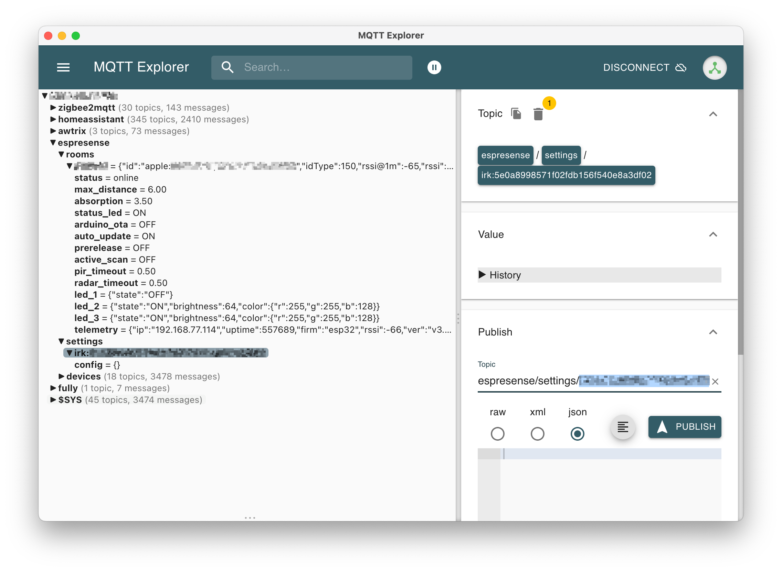
Task: Select the raw payload format
Action: (x=497, y=433)
